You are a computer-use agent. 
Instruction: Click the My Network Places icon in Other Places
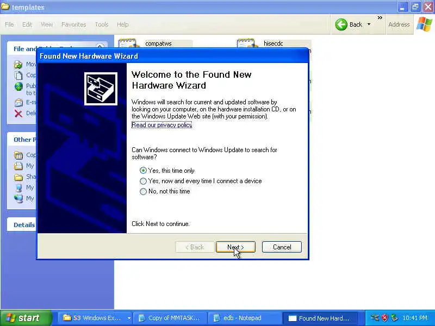18,198
